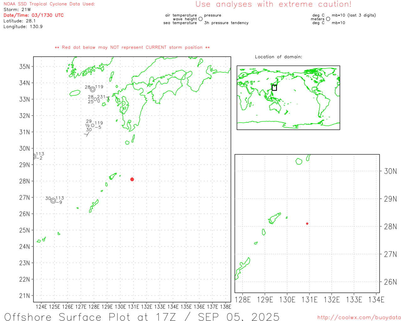The height and width of the screenshot is (321, 401).
Task: Click the 131E label on the zoomed inset map
Action: 310,300
